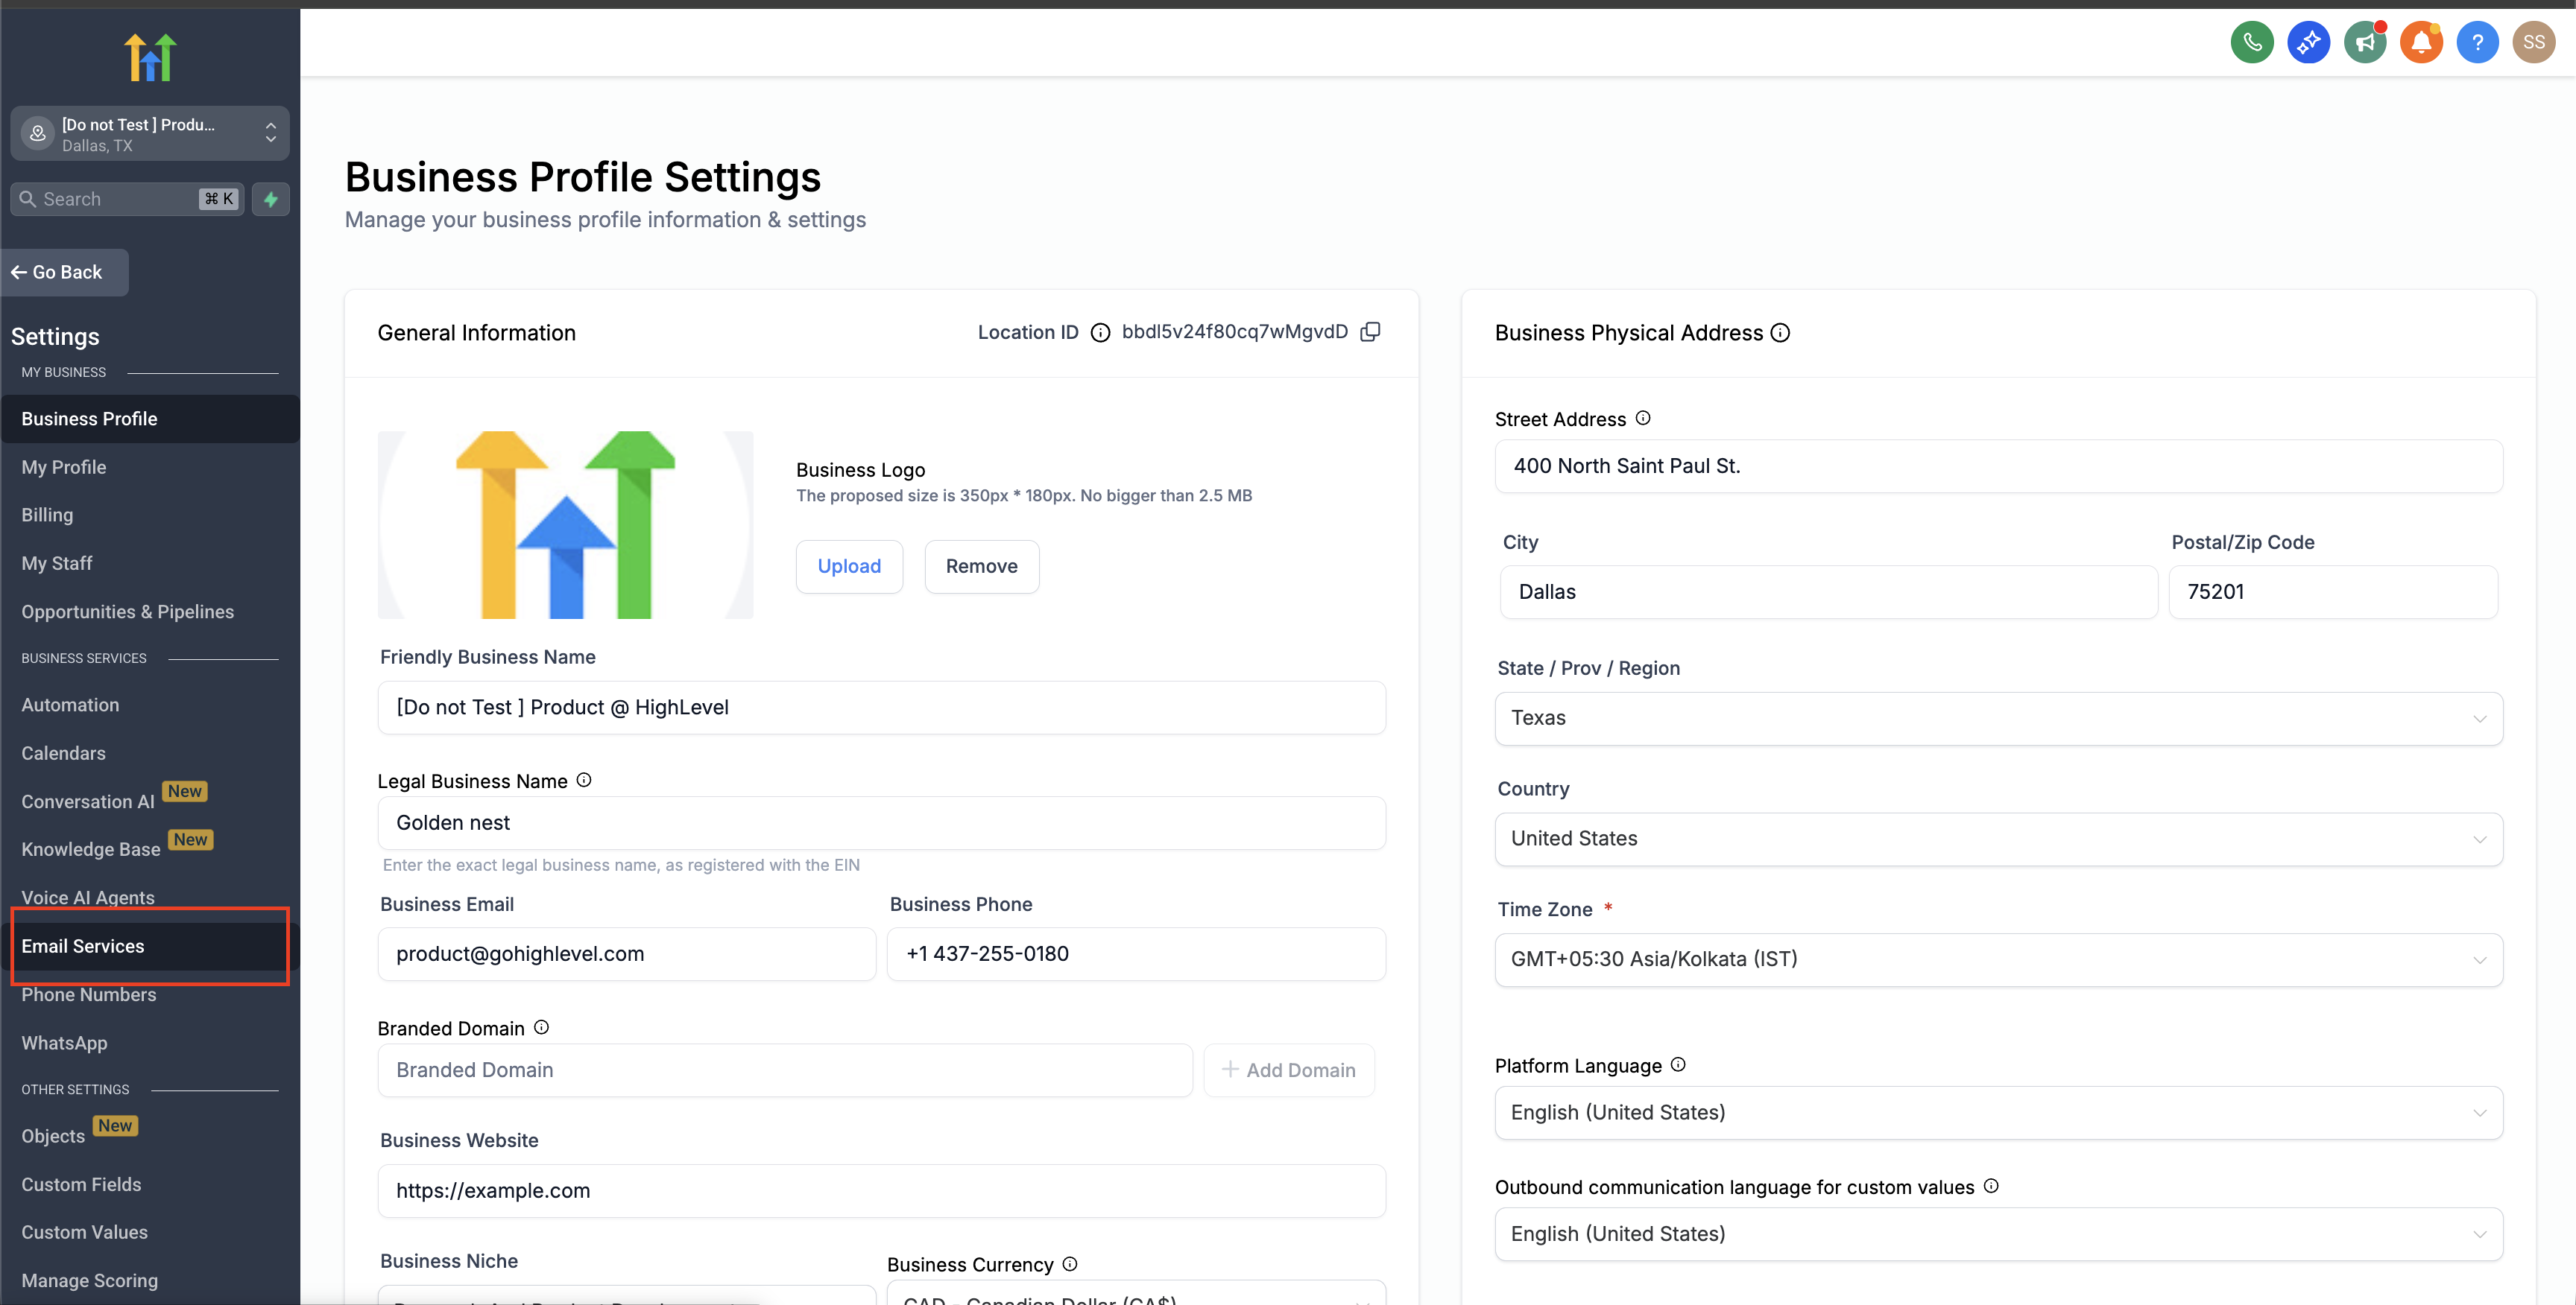The width and height of the screenshot is (2576, 1305).
Task: Copy the Location ID with the copy icon
Action: coord(1370,331)
